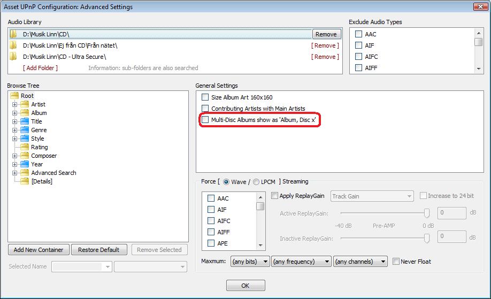Click the [ Add Folder ] link
Screen dimensions: 491x299
(41, 68)
